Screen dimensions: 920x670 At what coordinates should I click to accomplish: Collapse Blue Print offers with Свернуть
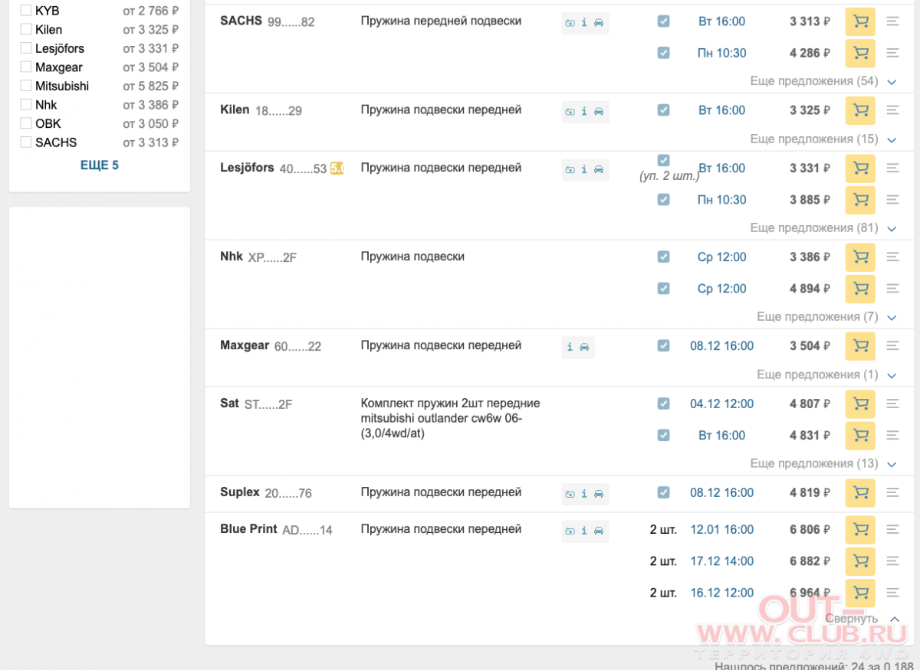(x=863, y=619)
